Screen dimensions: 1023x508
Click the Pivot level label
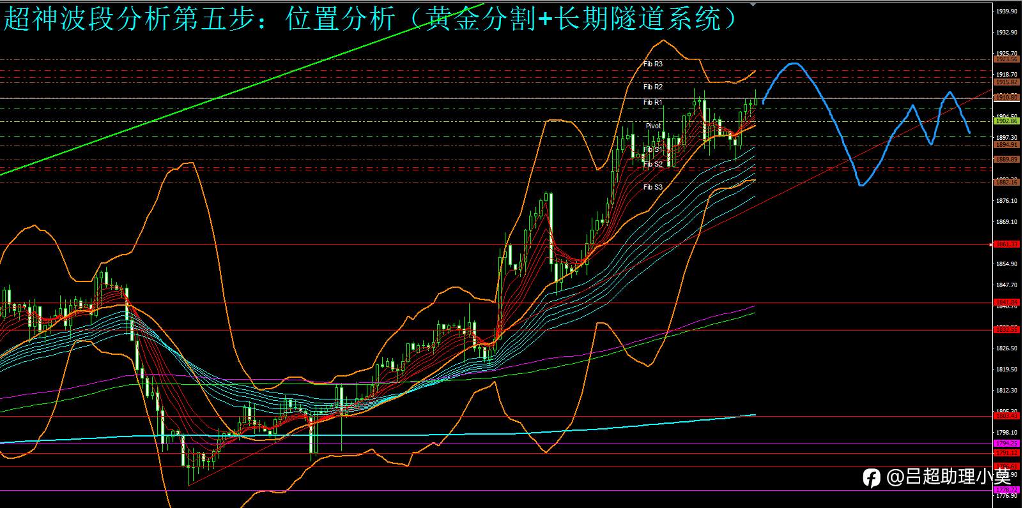[x=653, y=126]
